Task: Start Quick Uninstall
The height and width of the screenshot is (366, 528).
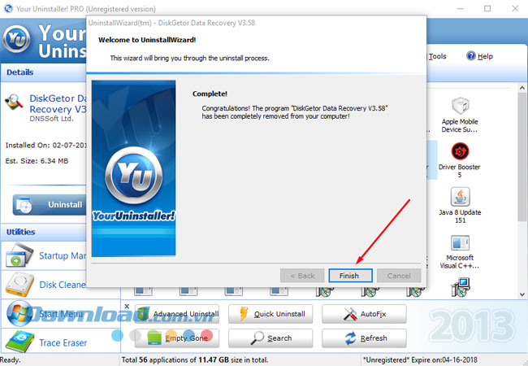Action: (x=270, y=314)
